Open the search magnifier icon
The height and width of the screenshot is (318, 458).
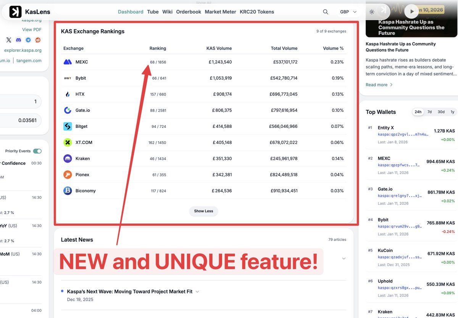click(x=326, y=12)
